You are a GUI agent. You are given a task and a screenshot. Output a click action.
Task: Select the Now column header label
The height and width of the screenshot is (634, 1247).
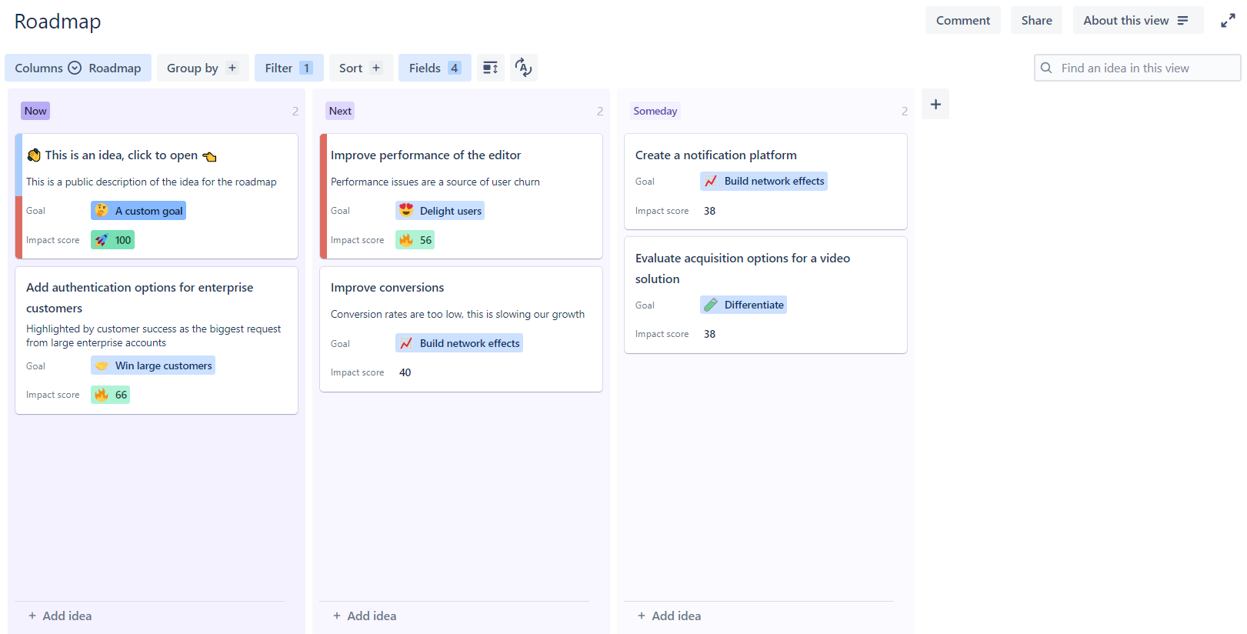(x=35, y=111)
